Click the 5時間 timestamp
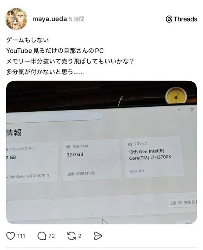203x250 pixels. tap(76, 19)
